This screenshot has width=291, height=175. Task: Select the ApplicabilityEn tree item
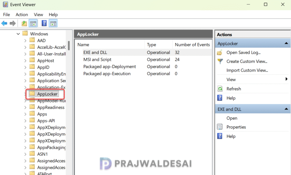[x=51, y=74]
